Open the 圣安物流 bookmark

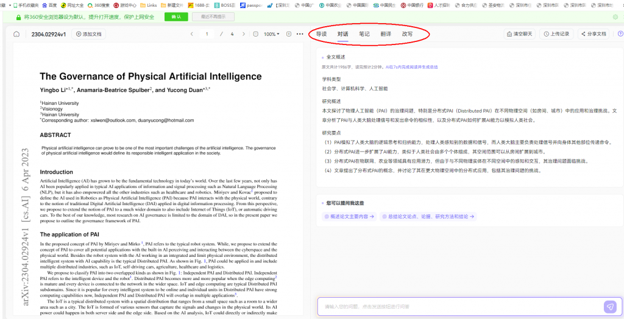[x=492, y=5]
